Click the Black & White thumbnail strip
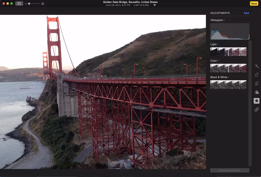 click(228, 85)
